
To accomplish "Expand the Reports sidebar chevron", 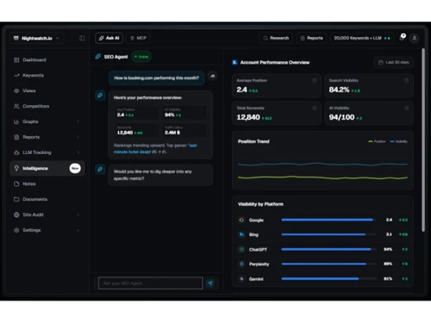I will click(x=78, y=137).
